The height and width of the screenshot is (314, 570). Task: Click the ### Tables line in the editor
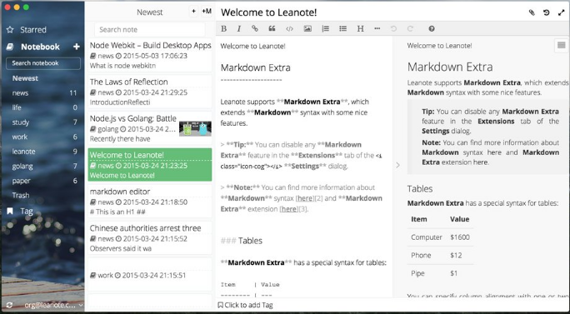(x=242, y=241)
